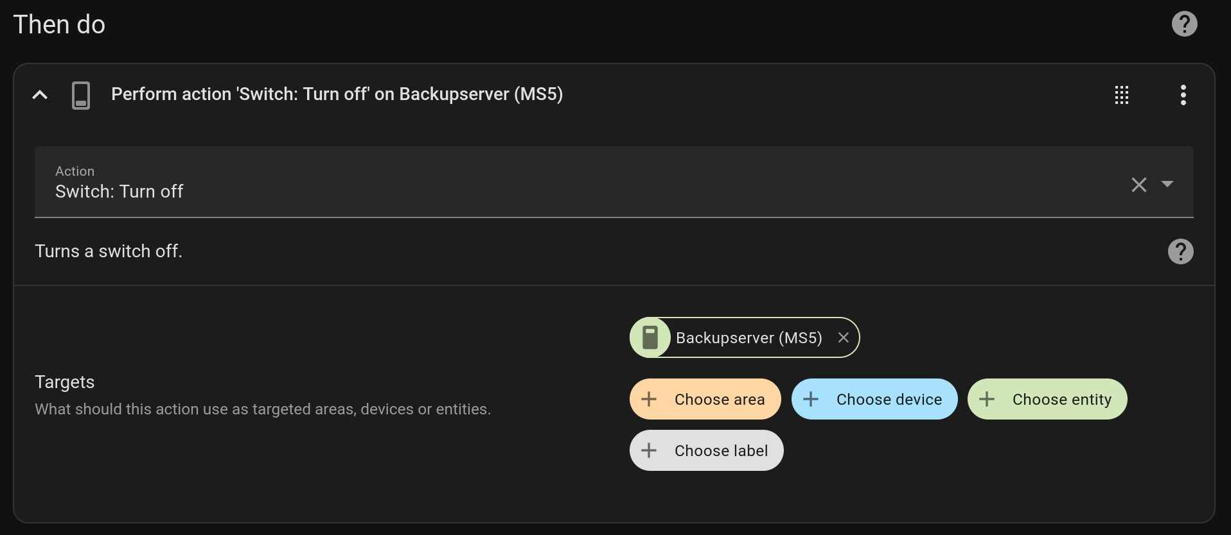Remove the Backupserver (MS5) target chip
This screenshot has height=535, width=1231.
coord(844,337)
